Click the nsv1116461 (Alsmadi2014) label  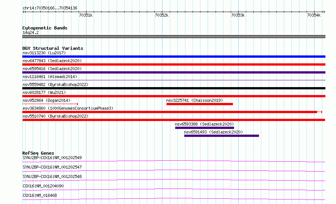point(50,77)
